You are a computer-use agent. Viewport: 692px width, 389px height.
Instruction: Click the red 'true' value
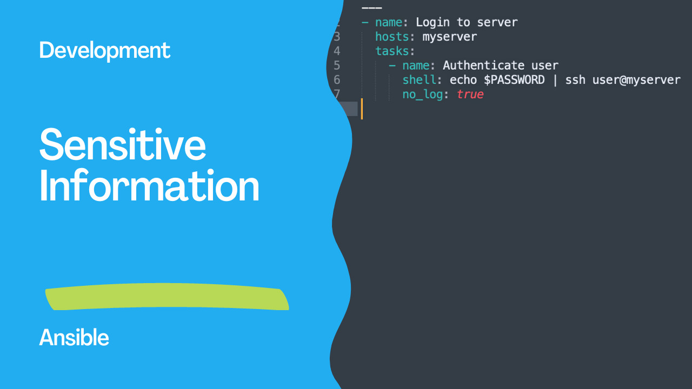[x=469, y=94]
